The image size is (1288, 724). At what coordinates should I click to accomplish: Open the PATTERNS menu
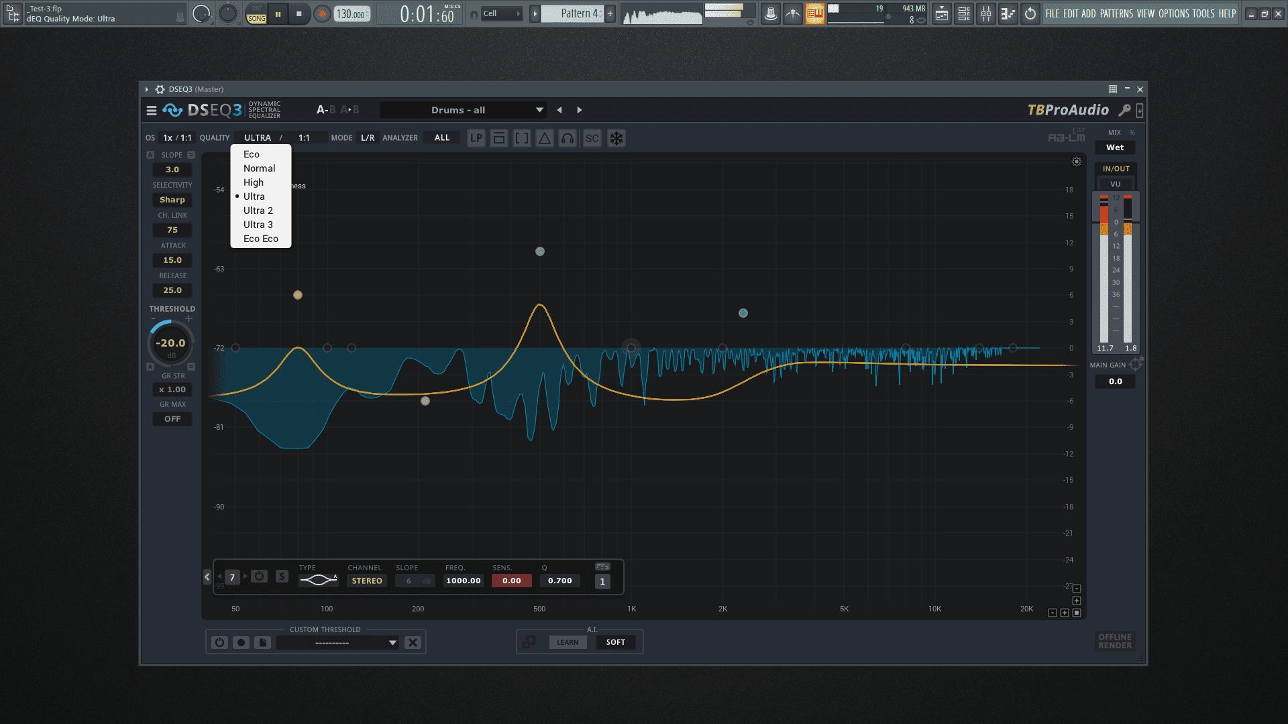(1116, 13)
